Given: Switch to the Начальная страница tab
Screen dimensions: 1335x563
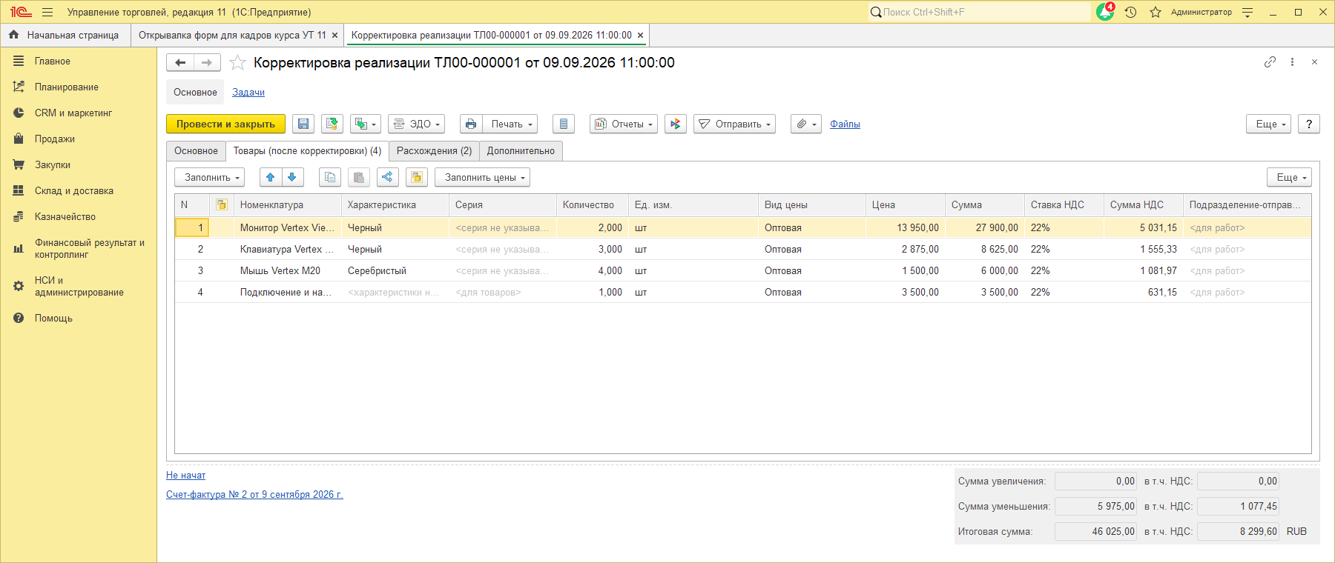Looking at the screenshot, I should [x=65, y=36].
